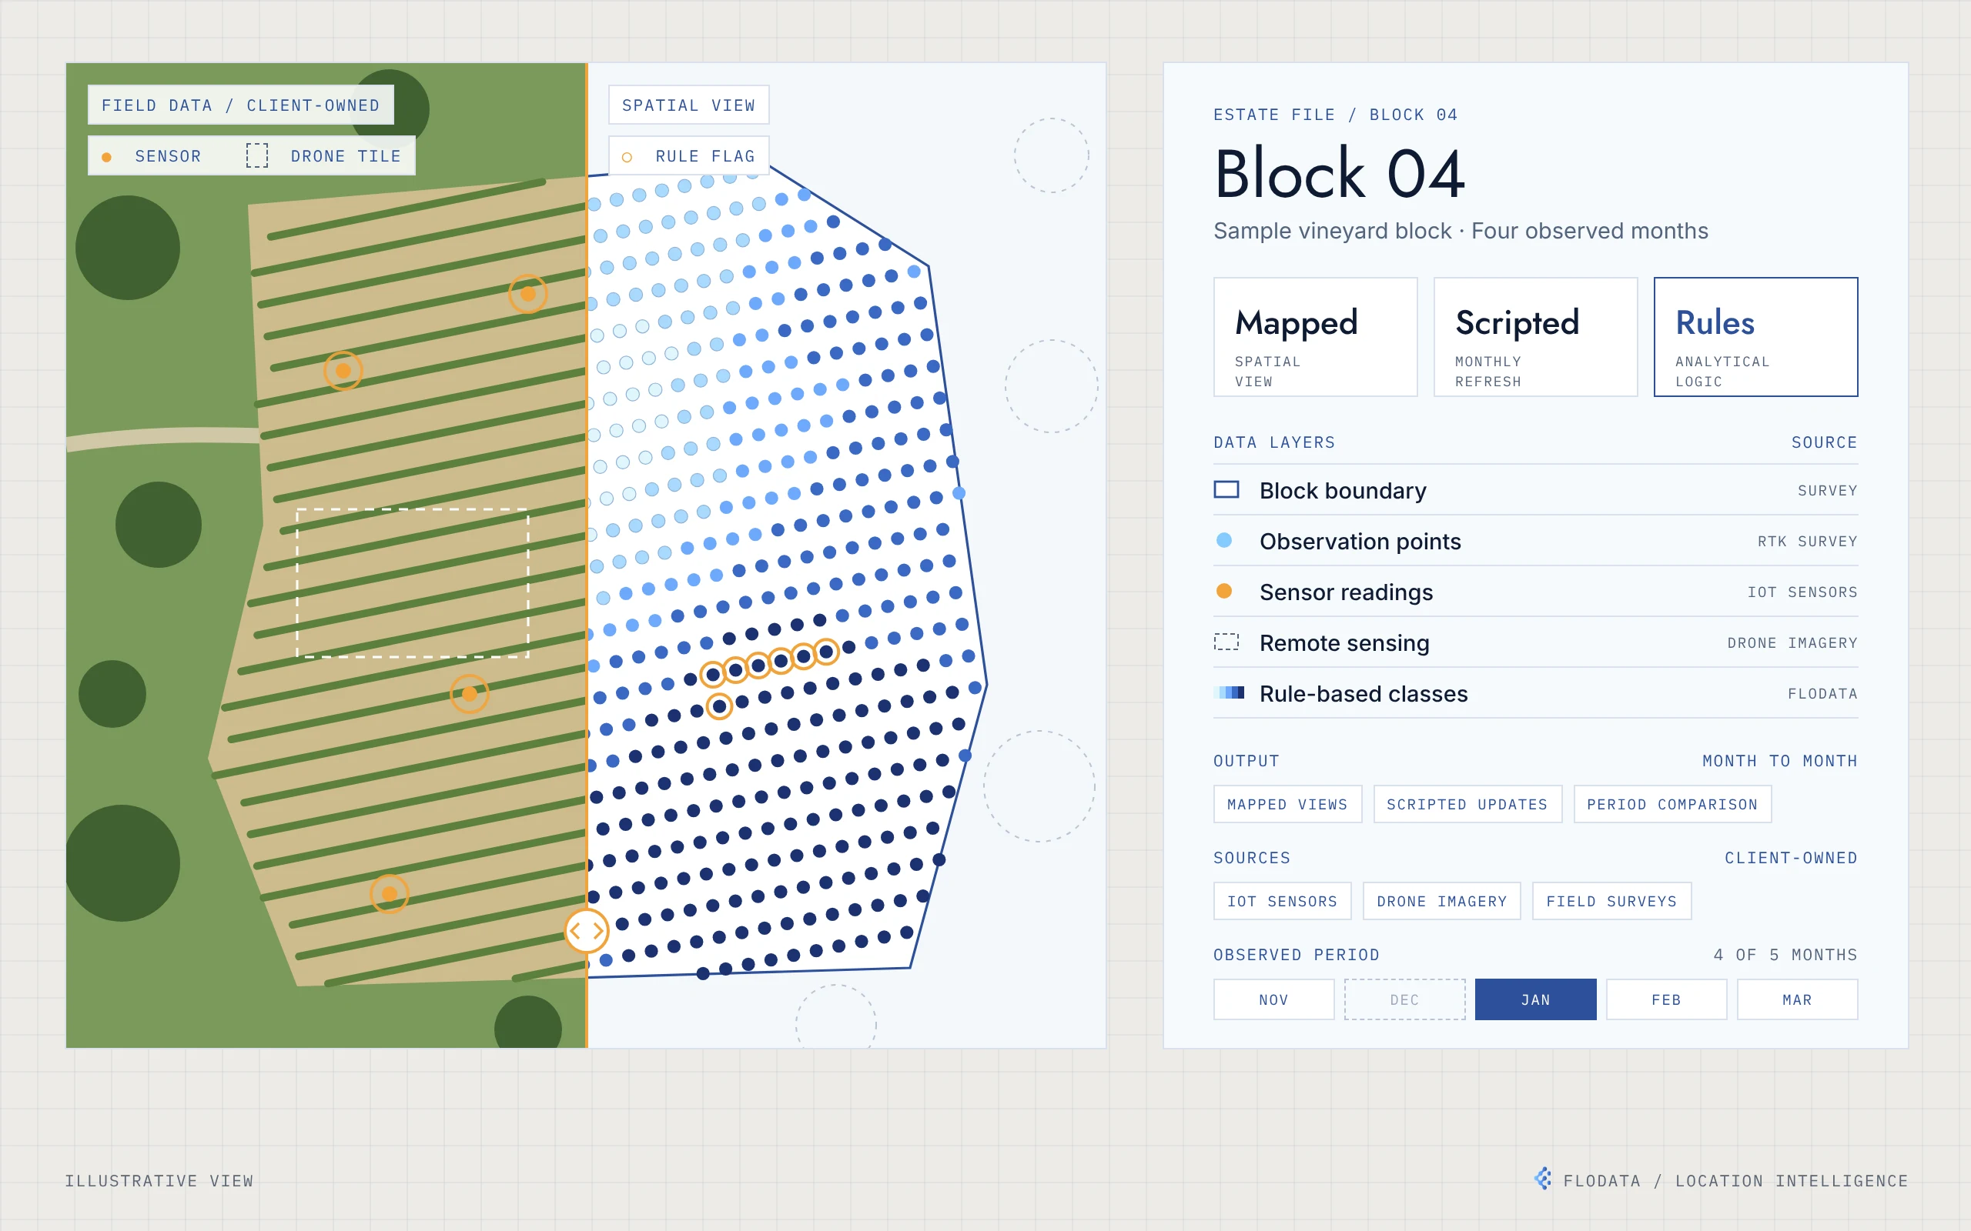Click the Sensor readings orange dot icon
1971x1231 pixels.
pos(1224,591)
